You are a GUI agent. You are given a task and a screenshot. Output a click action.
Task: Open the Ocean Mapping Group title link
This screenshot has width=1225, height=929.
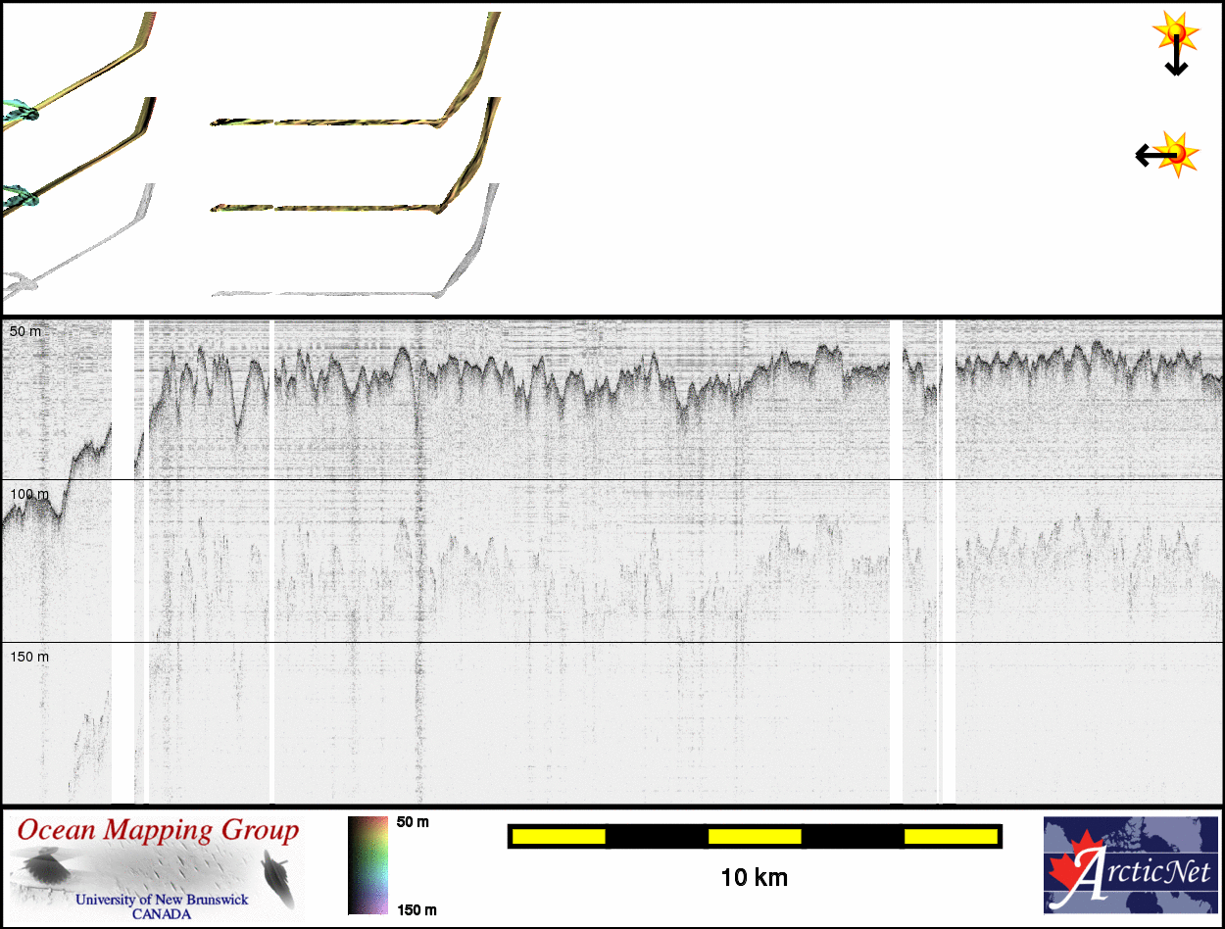(157, 832)
